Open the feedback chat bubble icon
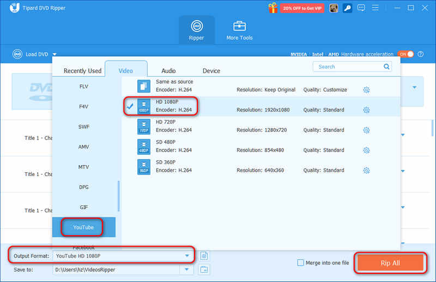The height and width of the screenshot is (282, 436). click(361, 8)
